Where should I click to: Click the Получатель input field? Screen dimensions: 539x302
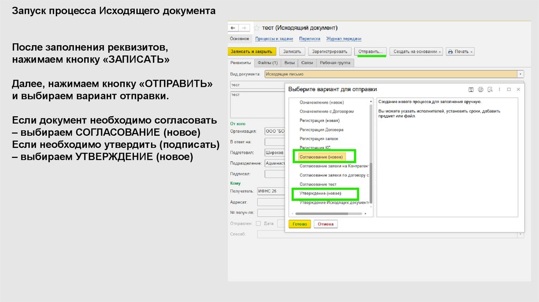click(x=270, y=190)
